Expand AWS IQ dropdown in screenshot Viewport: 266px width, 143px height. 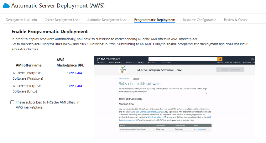click(141, 63)
